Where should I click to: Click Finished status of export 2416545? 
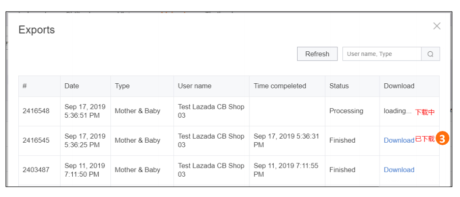(x=342, y=140)
